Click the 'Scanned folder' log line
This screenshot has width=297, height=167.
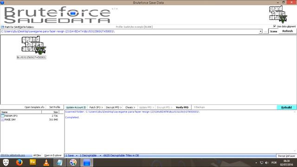(132, 112)
